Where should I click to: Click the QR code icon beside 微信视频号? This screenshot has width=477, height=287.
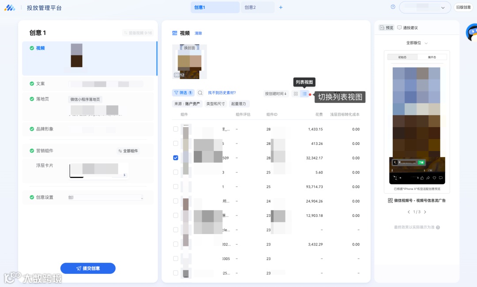[390, 200]
